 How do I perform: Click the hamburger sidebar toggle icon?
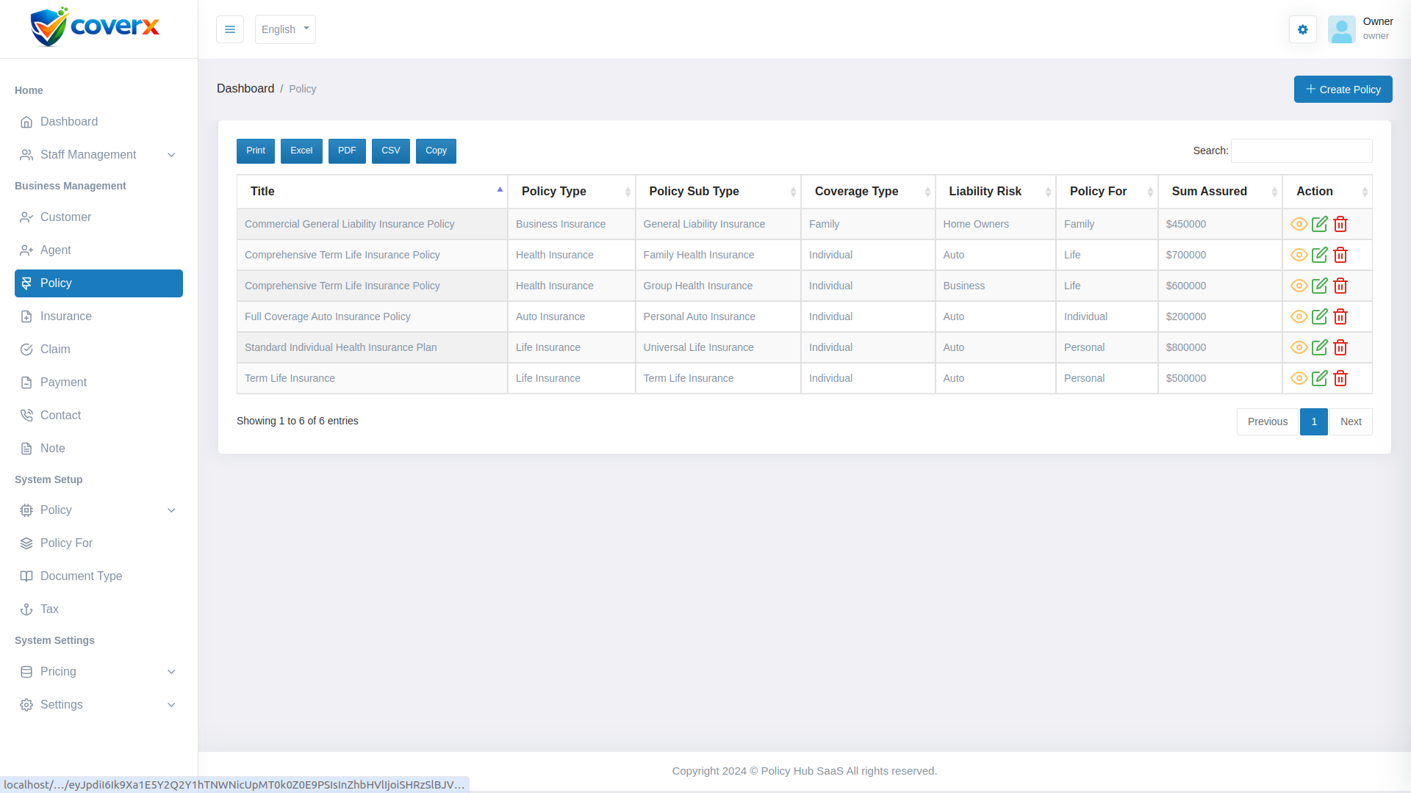point(229,29)
